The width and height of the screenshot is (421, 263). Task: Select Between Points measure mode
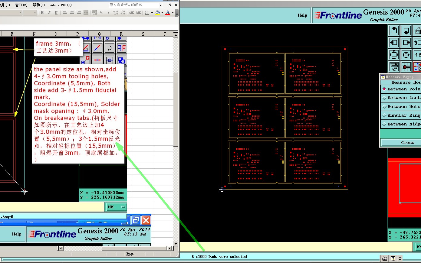pos(401,89)
